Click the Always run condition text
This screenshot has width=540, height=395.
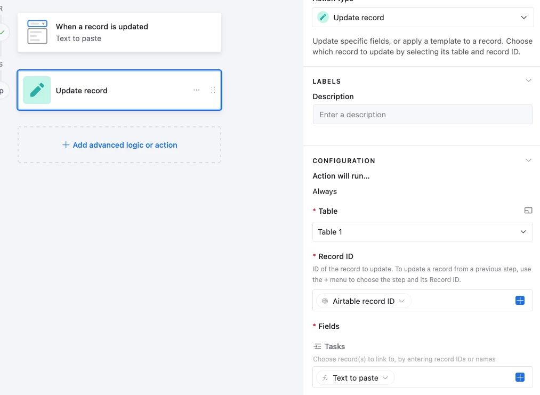(325, 191)
